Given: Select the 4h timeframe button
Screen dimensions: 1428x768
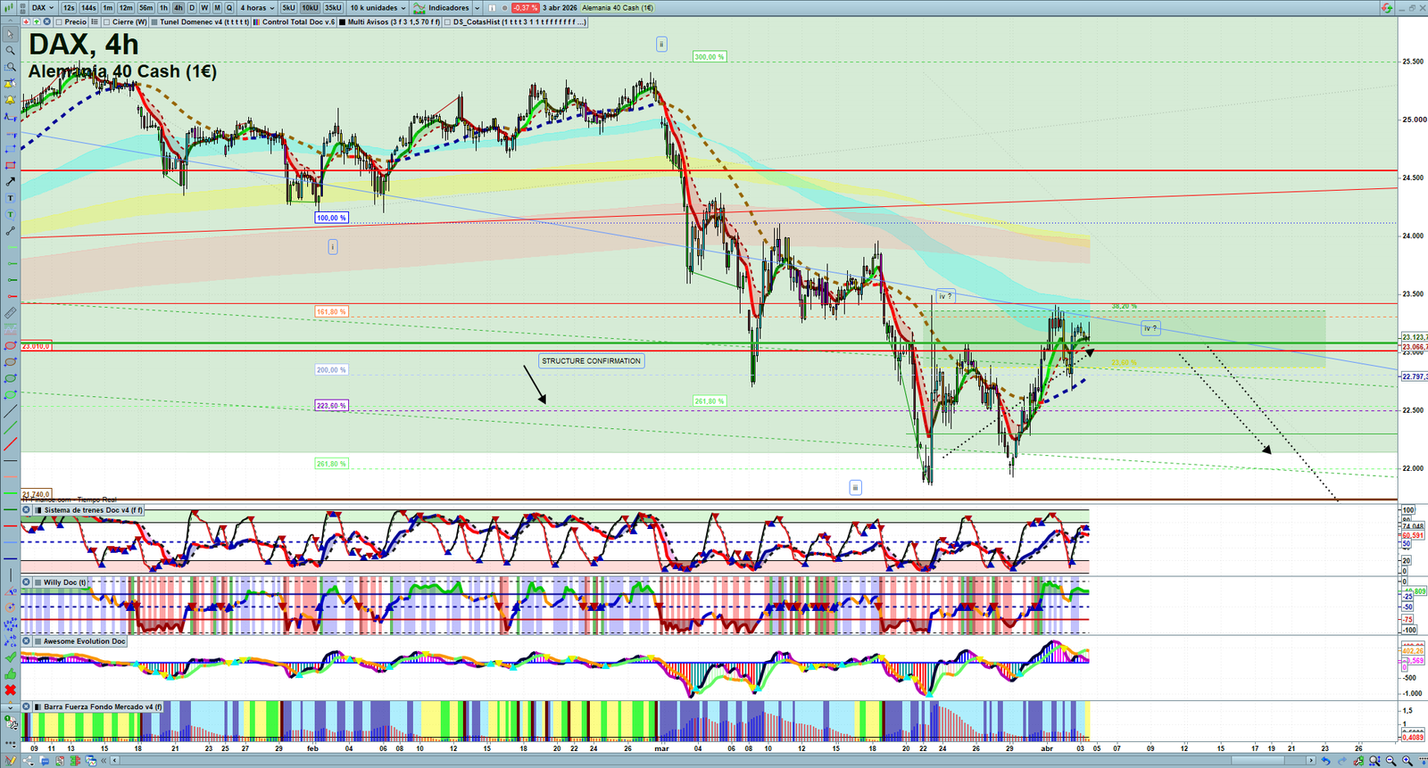Looking at the screenshot, I should (x=178, y=8).
